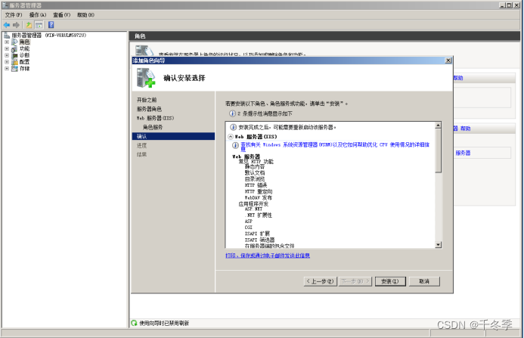This screenshot has height=338, width=524.
Task: Click the HTTP 重定向 list entry
Action: pyautogui.click(x=259, y=191)
